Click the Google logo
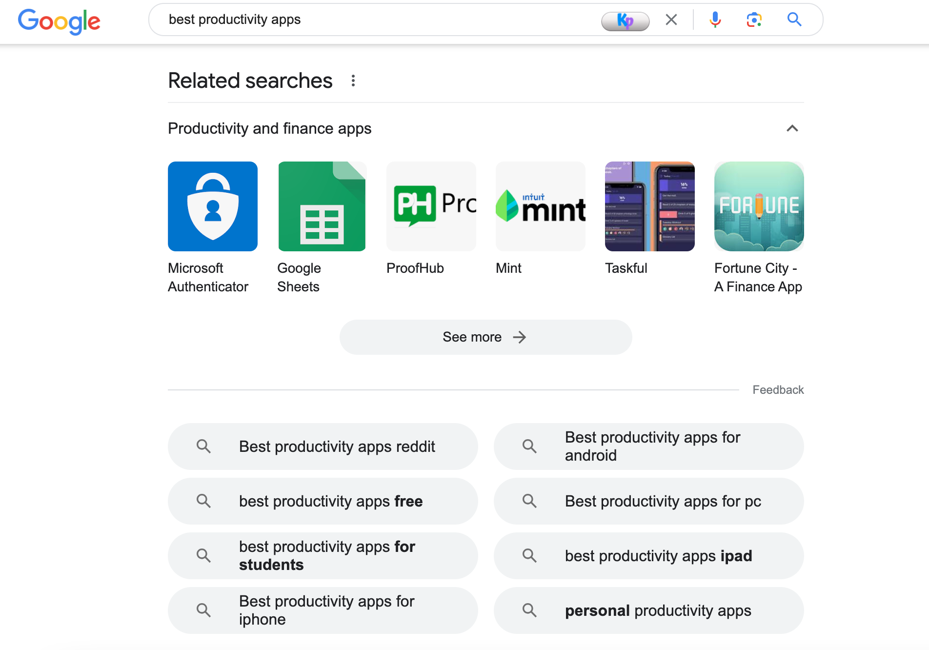The image size is (929, 650). (59, 21)
